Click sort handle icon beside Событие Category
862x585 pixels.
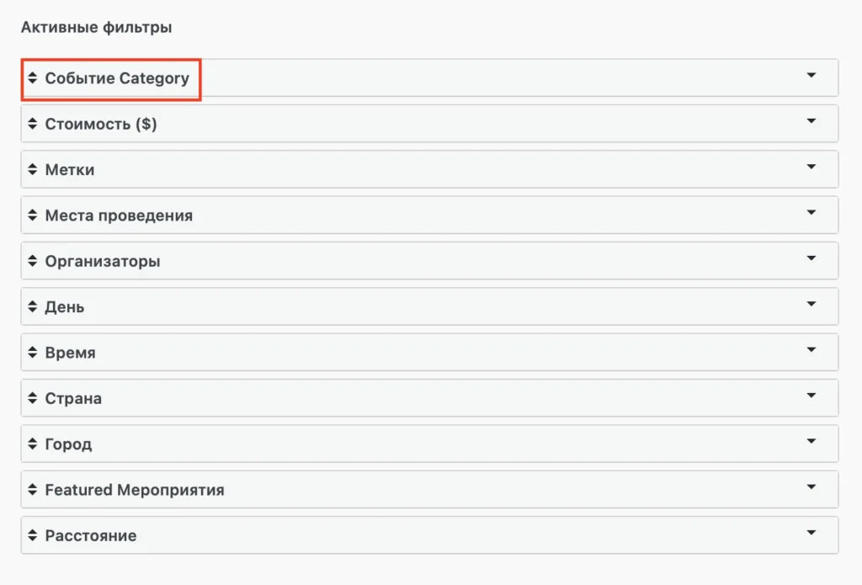[x=33, y=78]
